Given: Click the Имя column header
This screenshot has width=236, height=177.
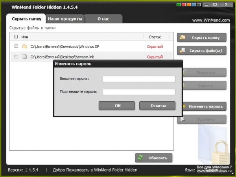Looking at the screenshot, I should 24,37.
